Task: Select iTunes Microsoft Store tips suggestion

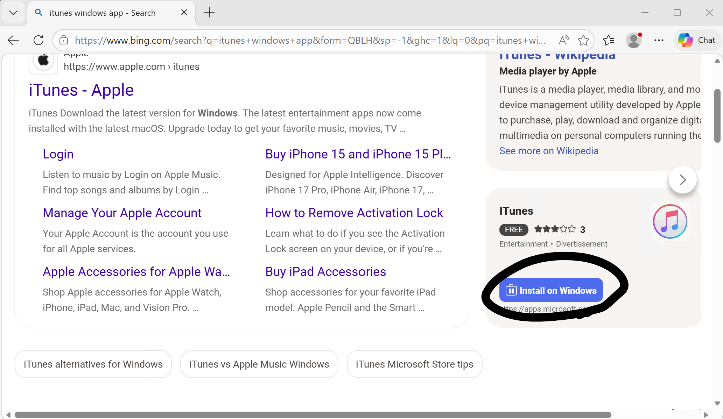Action: (x=414, y=364)
